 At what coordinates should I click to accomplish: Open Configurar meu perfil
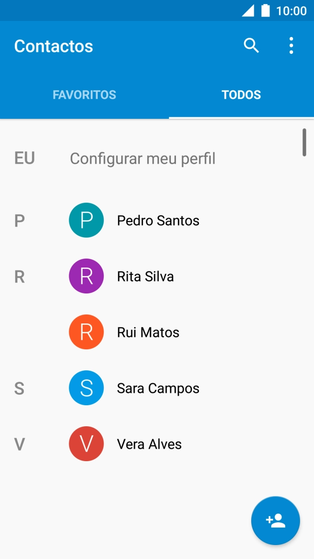point(143,158)
